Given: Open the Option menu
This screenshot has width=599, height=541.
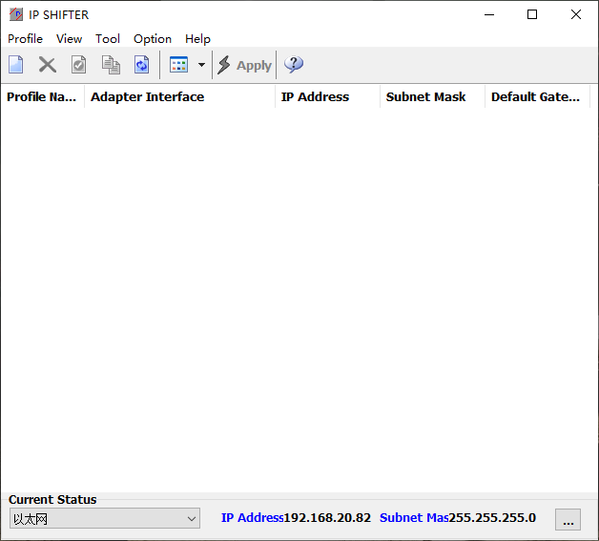Looking at the screenshot, I should [x=153, y=38].
